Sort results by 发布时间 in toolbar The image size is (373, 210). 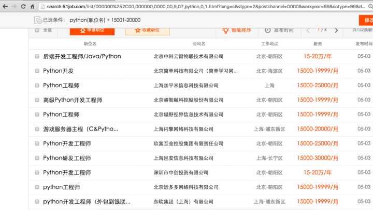[279, 30]
